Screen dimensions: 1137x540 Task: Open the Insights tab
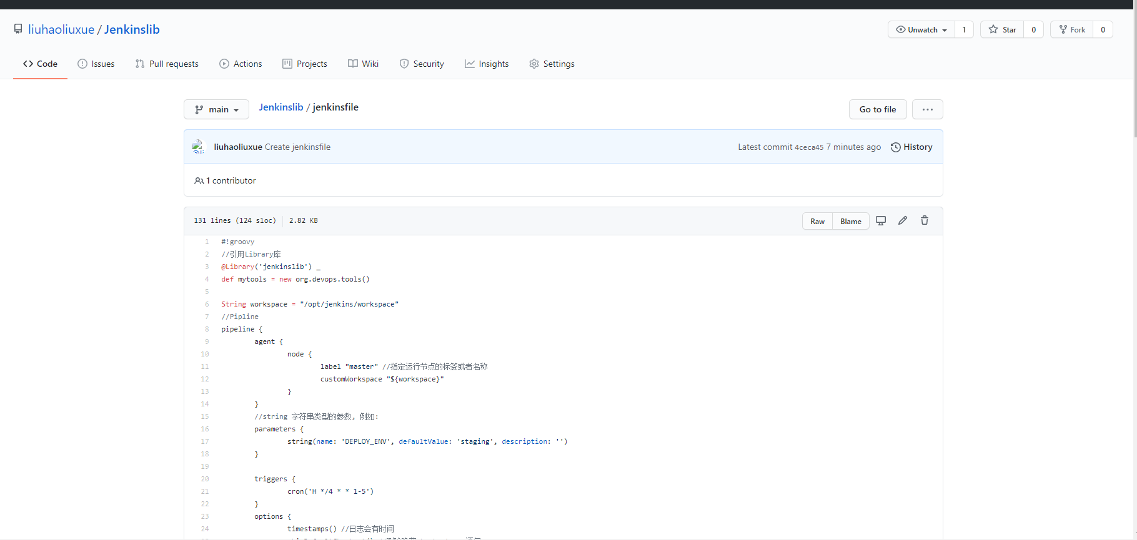[487, 64]
